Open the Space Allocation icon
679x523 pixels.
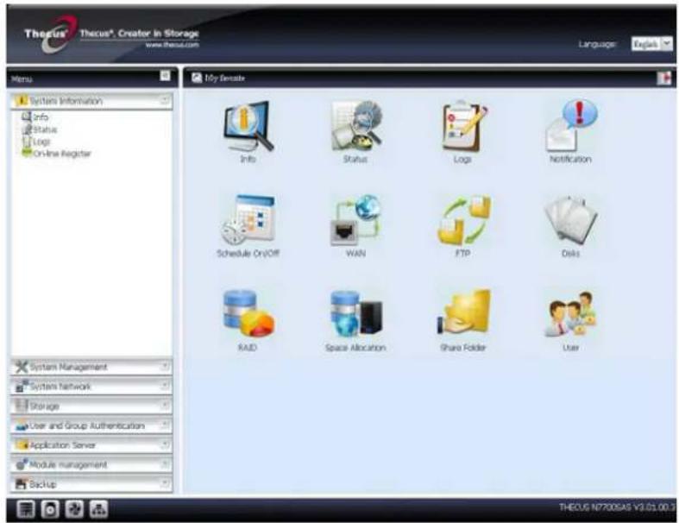click(x=356, y=313)
